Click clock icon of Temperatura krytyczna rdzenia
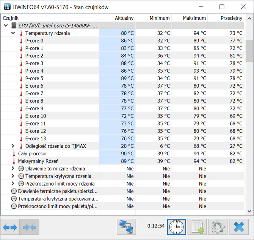Screen dimensions: 254x240 [21, 176]
